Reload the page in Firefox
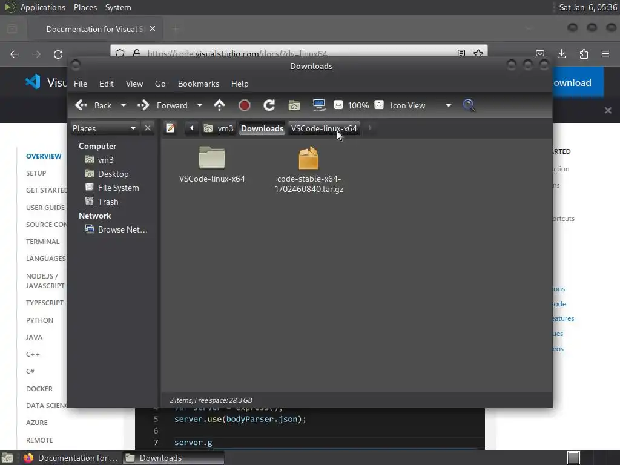The image size is (620, 465). [x=58, y=54]
